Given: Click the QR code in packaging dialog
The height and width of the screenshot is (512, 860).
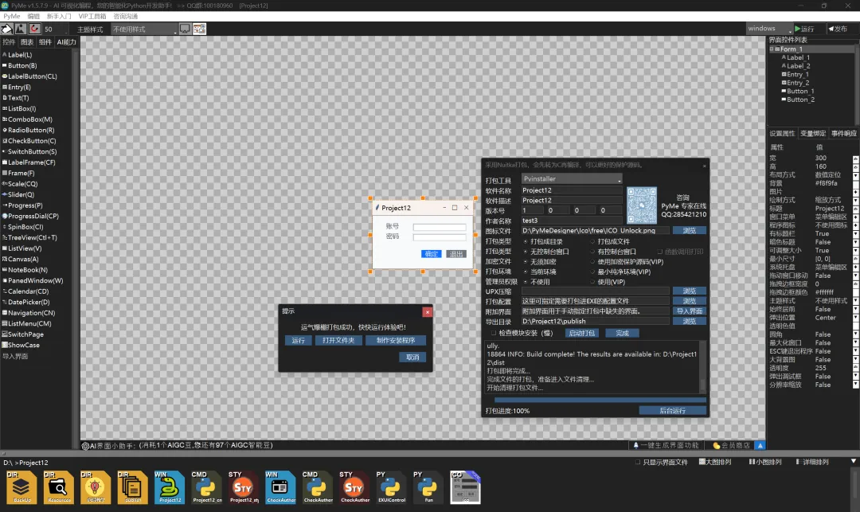Looking at the screenshot, I should point(642,205).
